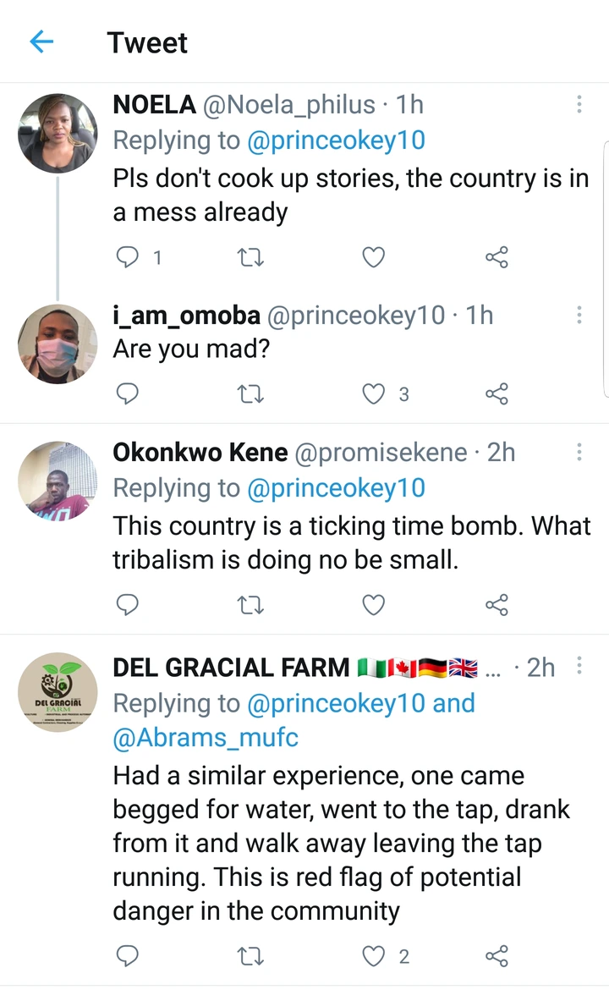Share NOELA's tweet
The image size is (609, 990).
[497, 257]
